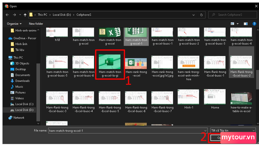Open Videos in navigation pane
259x147 pixels.
pyautogui.click(x=17, y=98)
